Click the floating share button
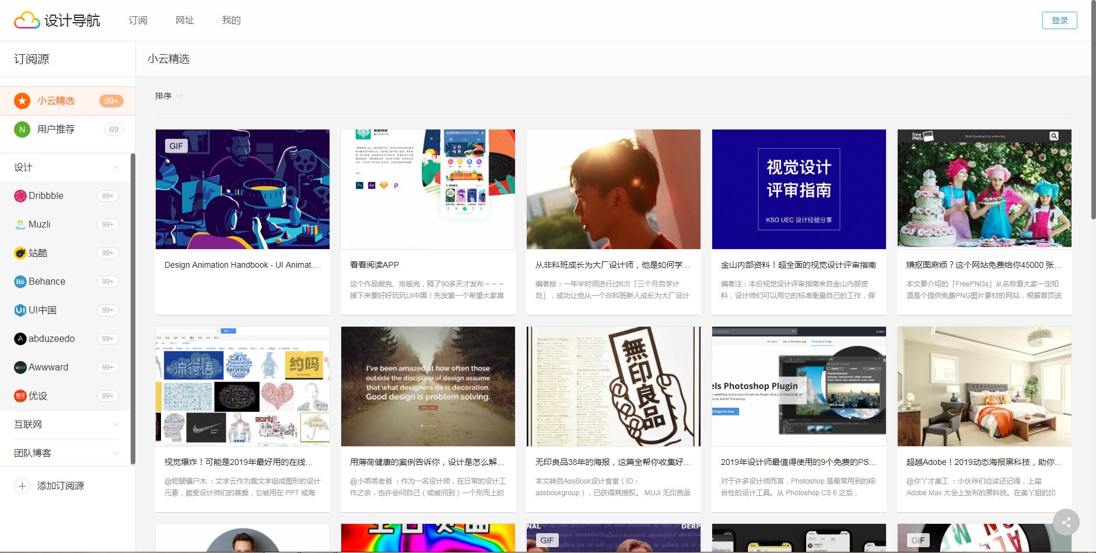This screenshot has height=553, width=1096. (x=1066, y=522)
